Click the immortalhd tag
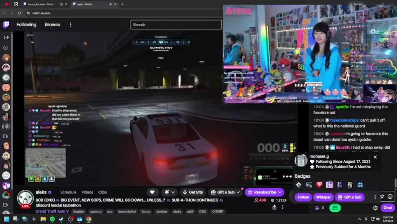 click(127, 212)
